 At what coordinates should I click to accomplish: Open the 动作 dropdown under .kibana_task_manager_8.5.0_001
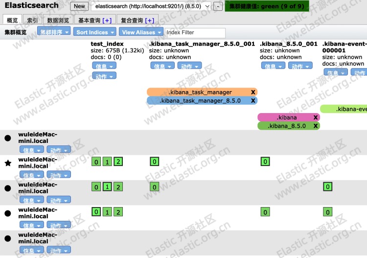[189, 66]
